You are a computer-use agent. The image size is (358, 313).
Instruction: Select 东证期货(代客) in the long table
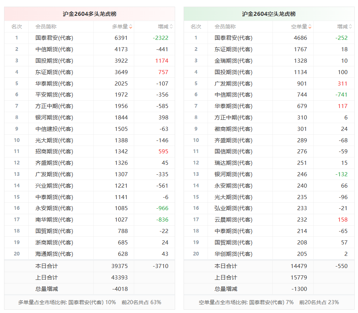coord(54,72)
